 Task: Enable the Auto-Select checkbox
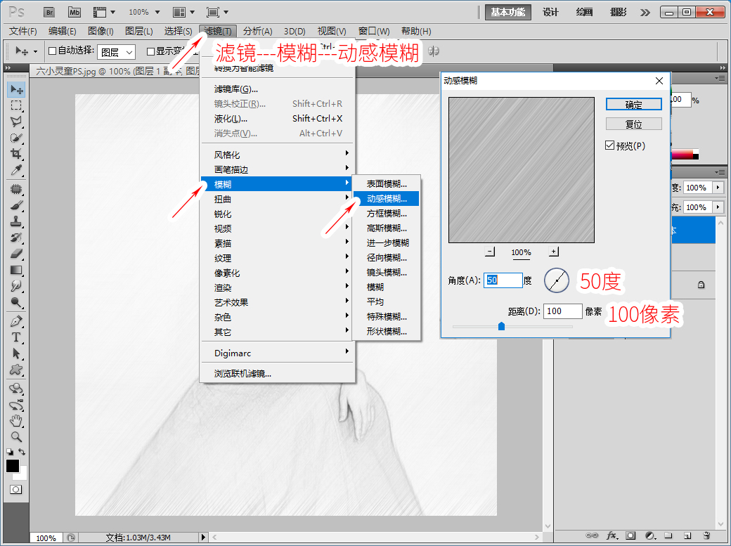coord(53,51)
